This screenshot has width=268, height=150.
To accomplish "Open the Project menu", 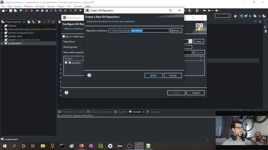I will click(61, 6).
